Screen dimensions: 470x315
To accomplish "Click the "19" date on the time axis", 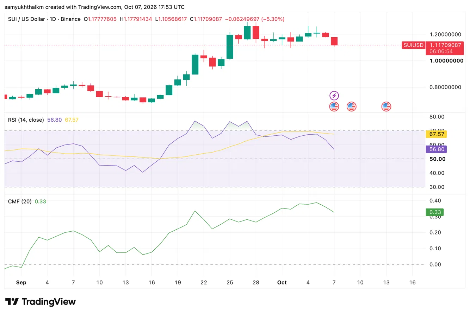I will tap(178, 282).
